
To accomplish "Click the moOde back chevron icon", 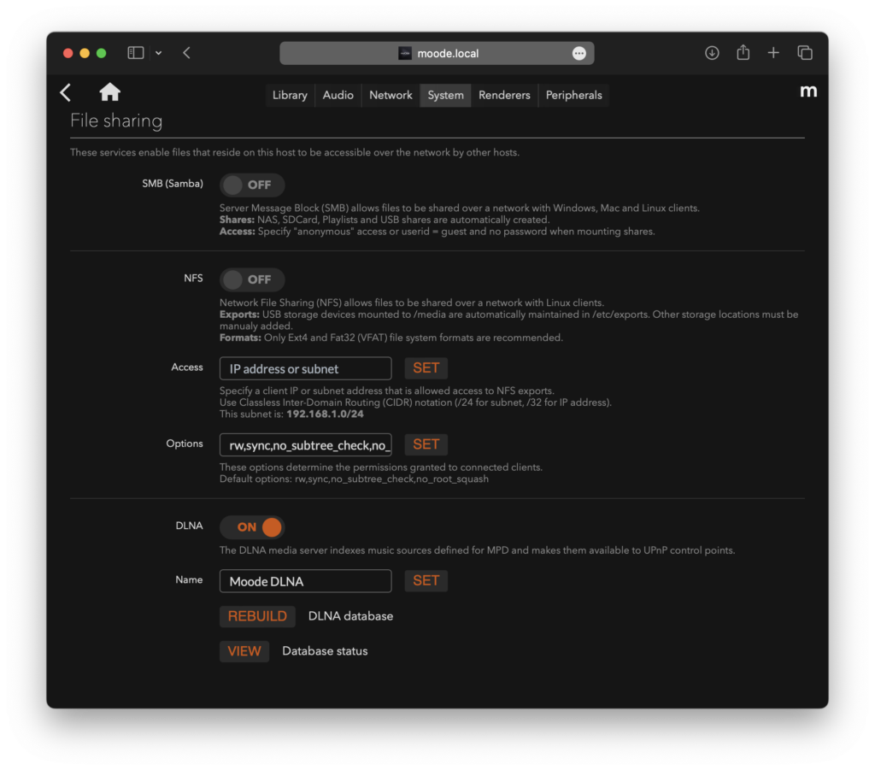I will [x=66, y=92].
